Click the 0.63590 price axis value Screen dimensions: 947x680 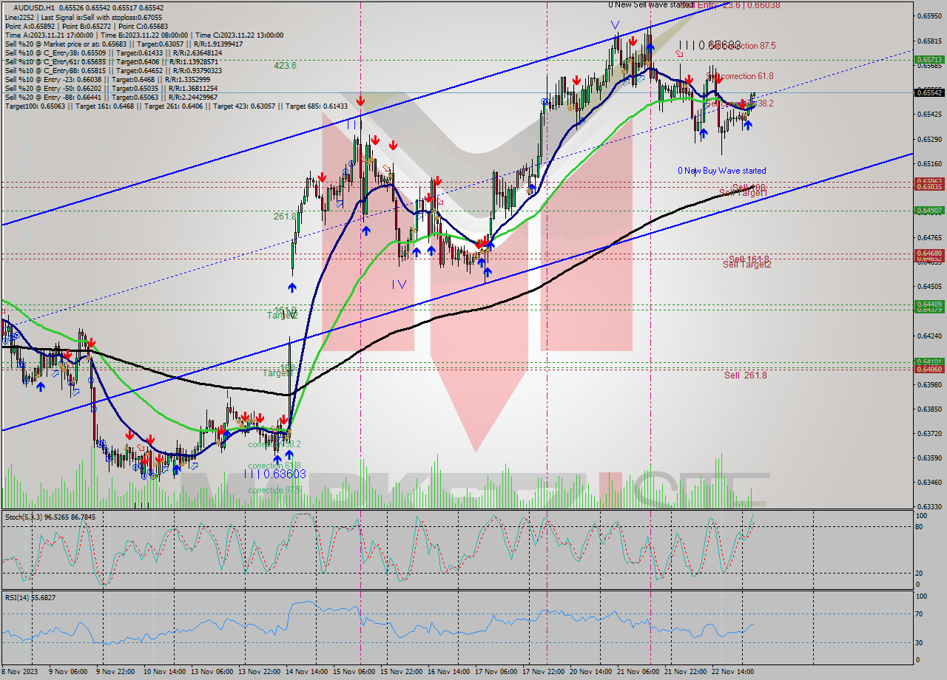coord(929,458)
